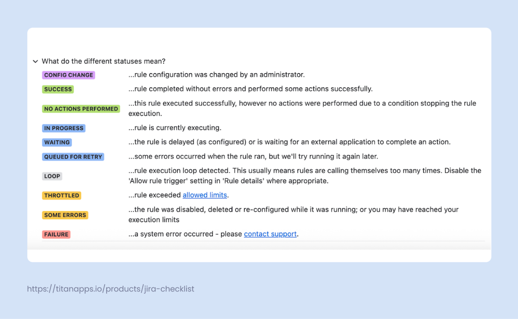Viewport: 518px width, 319px height.
Task: Open the 'contact support' hyperlink
Action: coord(270,234)
